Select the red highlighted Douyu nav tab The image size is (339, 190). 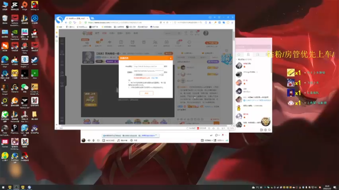(104, 33)
